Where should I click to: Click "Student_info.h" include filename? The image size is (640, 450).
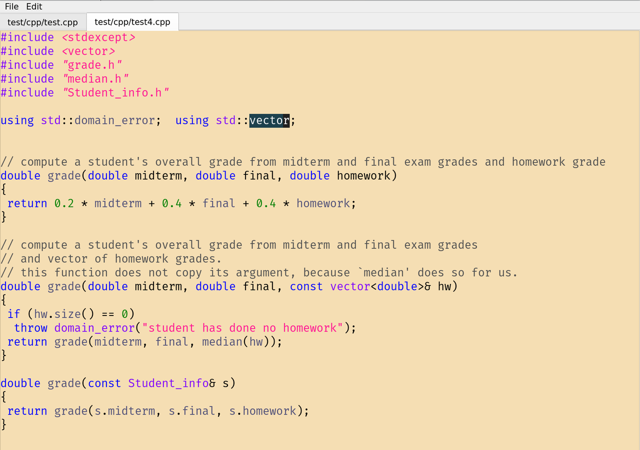point(115,93)
